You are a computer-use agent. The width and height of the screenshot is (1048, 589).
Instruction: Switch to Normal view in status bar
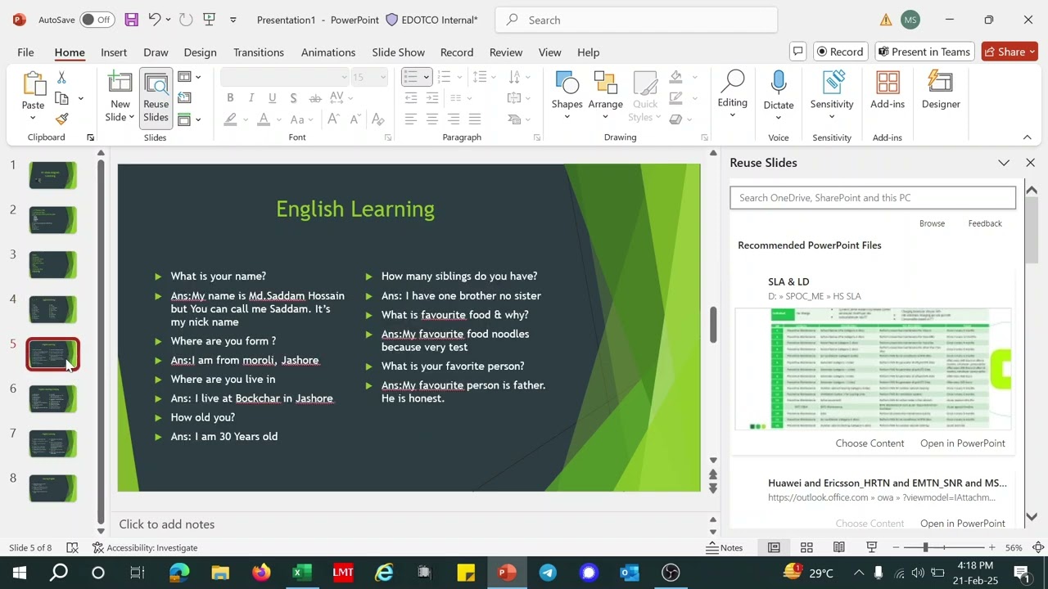click(x=774, y=547)
